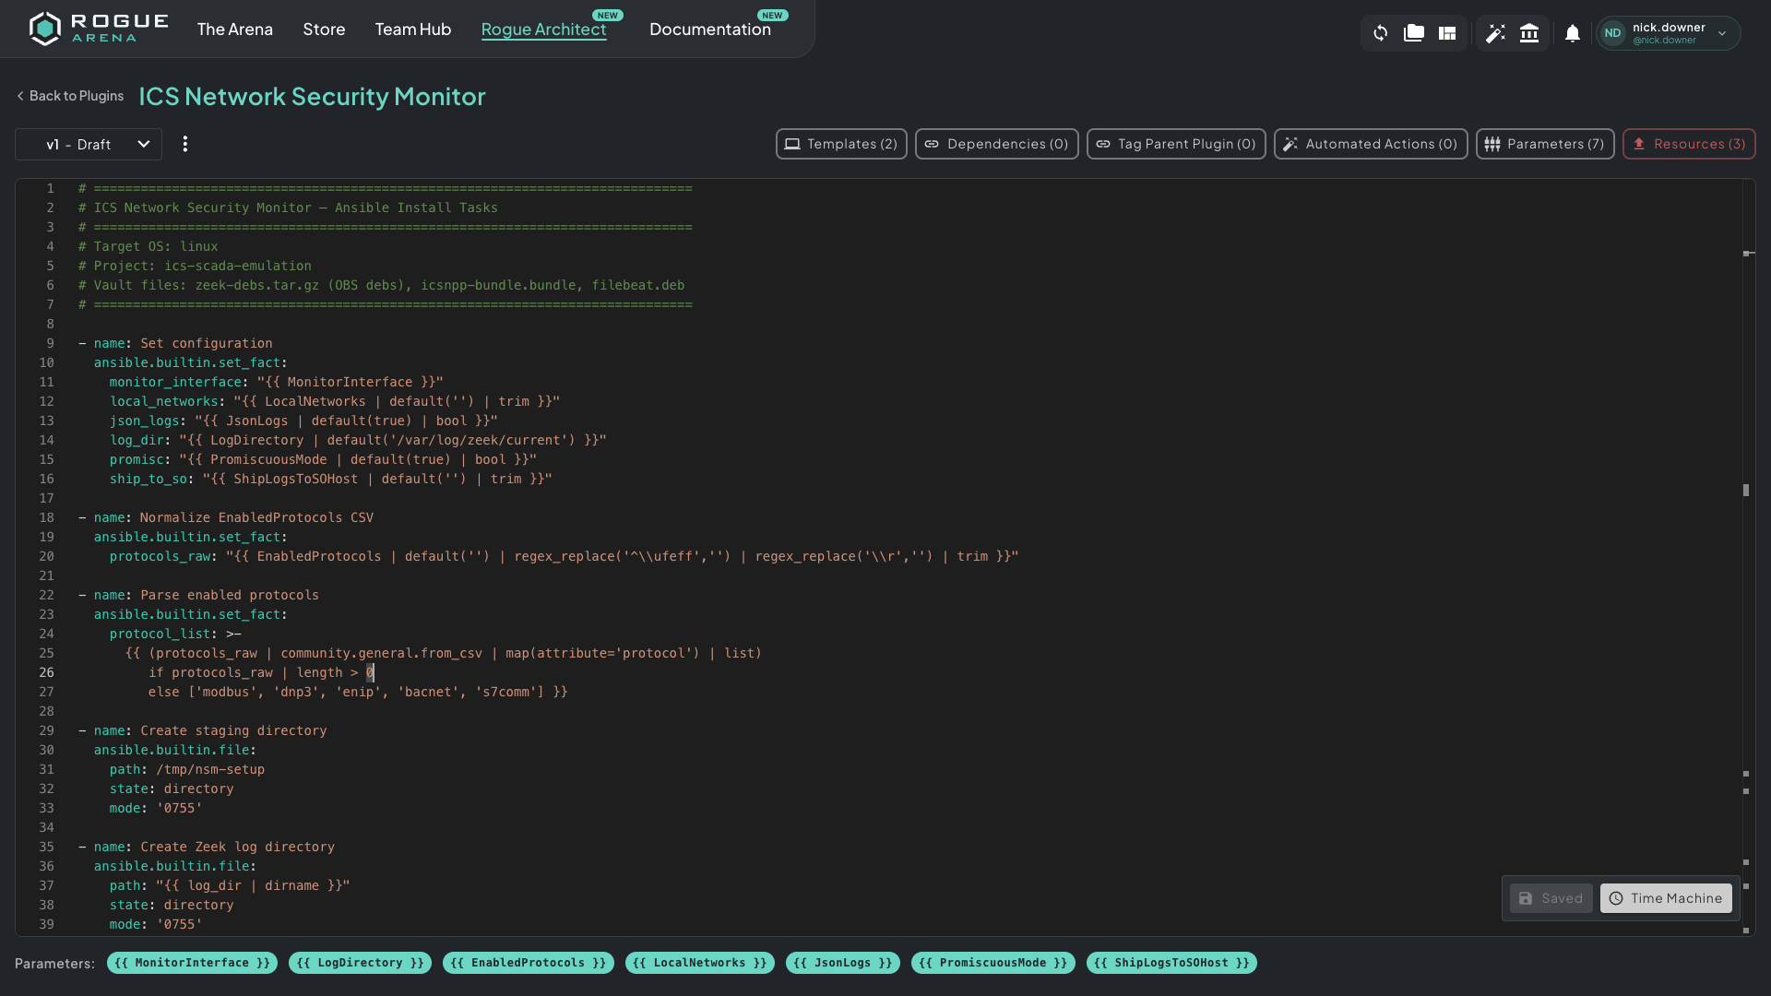The image size is (1771, 996).
Task: Open the folders icon in header
Action: (x=1413, y=33)
